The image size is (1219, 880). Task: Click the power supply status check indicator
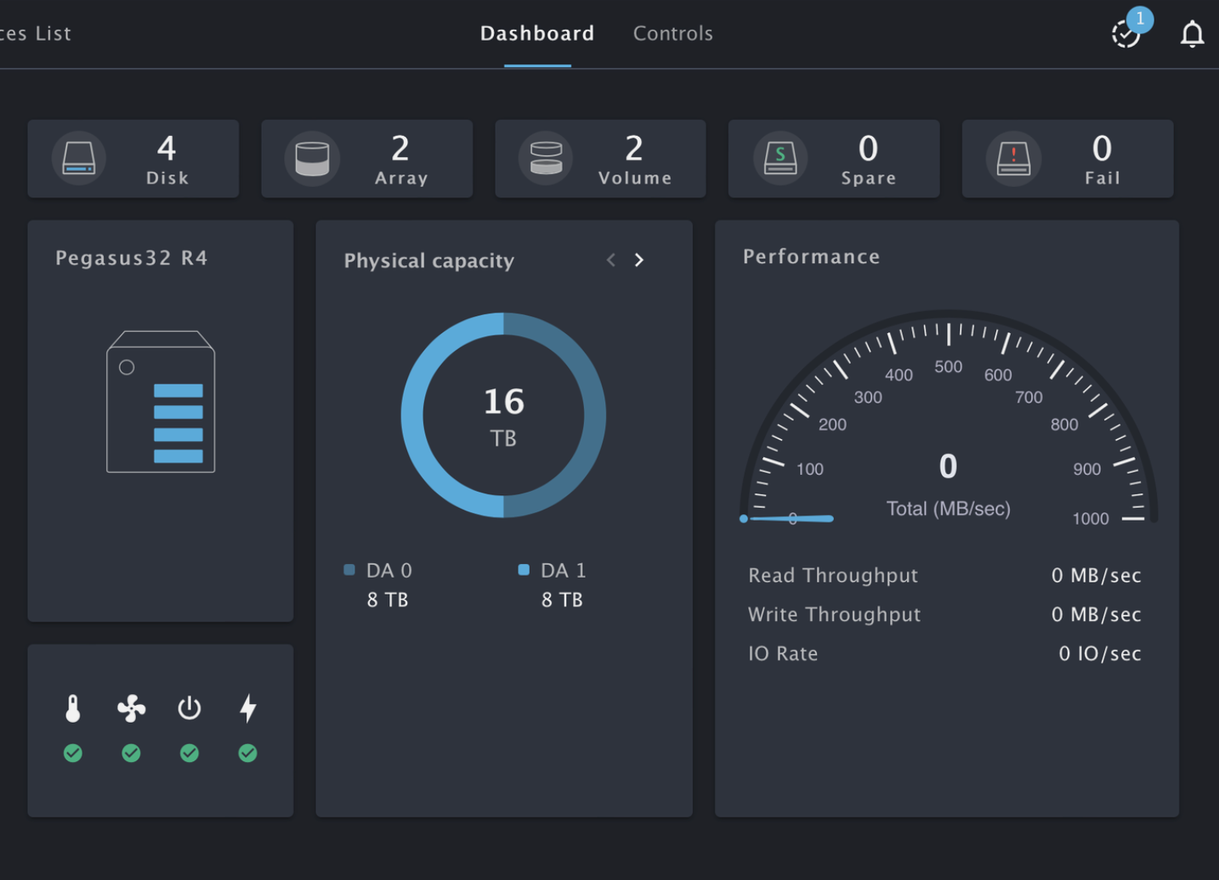pyautogui.click(x=189, y=753)
